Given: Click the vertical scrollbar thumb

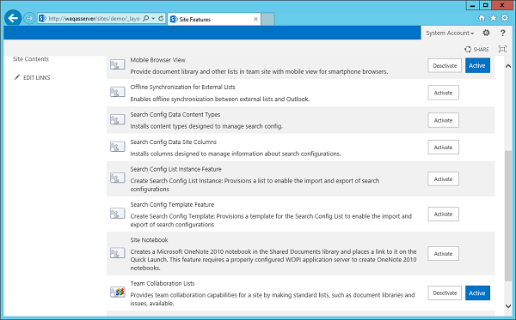Looking at the screenshot, I should pyautogui.click(x=508, y=215).
